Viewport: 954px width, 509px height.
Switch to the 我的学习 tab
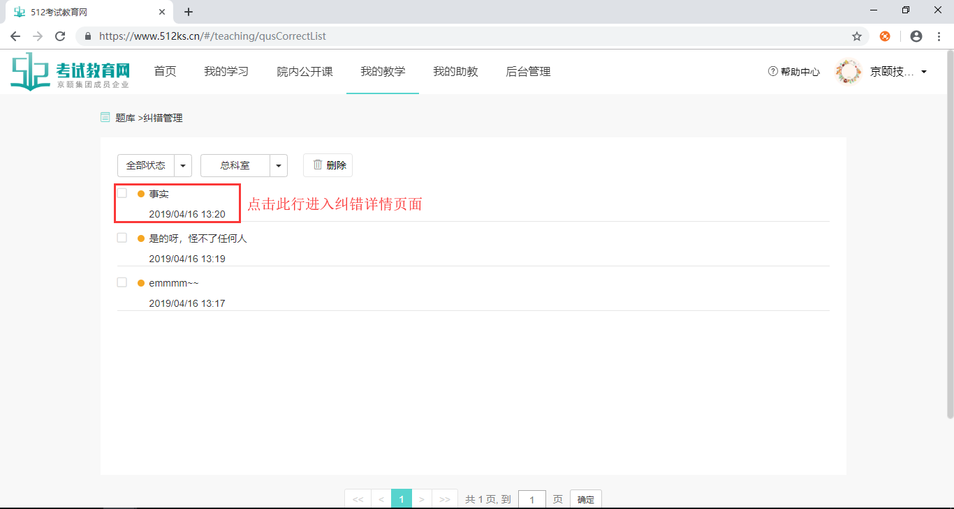[226, 70]
